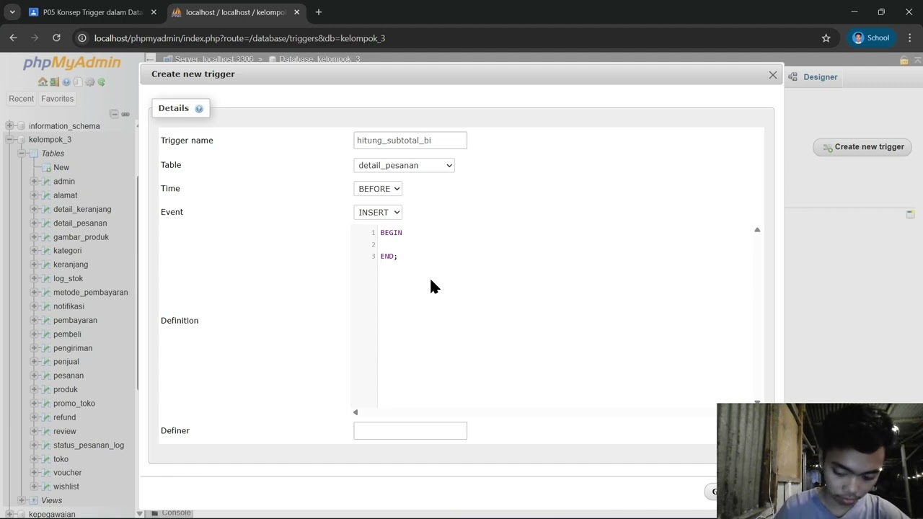
Task: Reload the browser page
Action: [x=56, y=37]
